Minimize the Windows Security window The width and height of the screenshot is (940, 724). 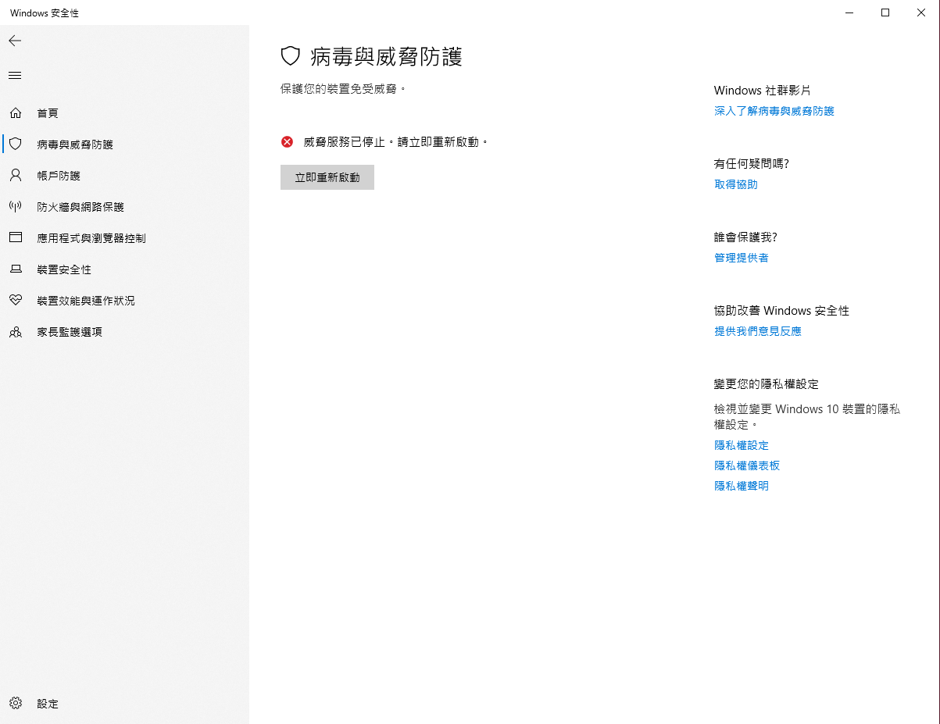tap(849, 12)
